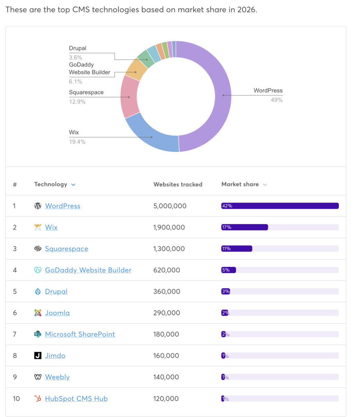Click the 140,000 websites tracked value
Viewport: 354px width, 417px height.
click(x=166, y=377)
